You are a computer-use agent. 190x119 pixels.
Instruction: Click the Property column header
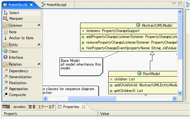(50, 114)
